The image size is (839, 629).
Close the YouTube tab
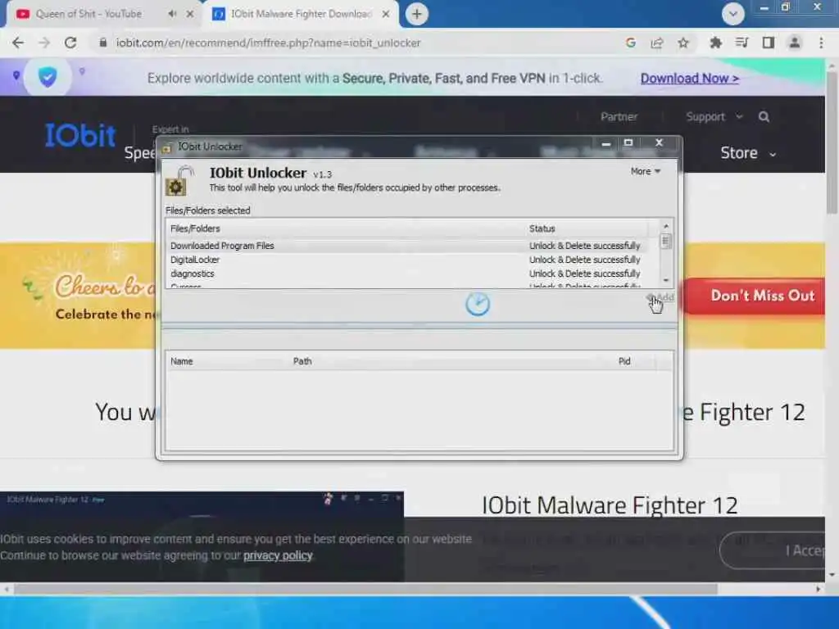[x=190, y=14]
